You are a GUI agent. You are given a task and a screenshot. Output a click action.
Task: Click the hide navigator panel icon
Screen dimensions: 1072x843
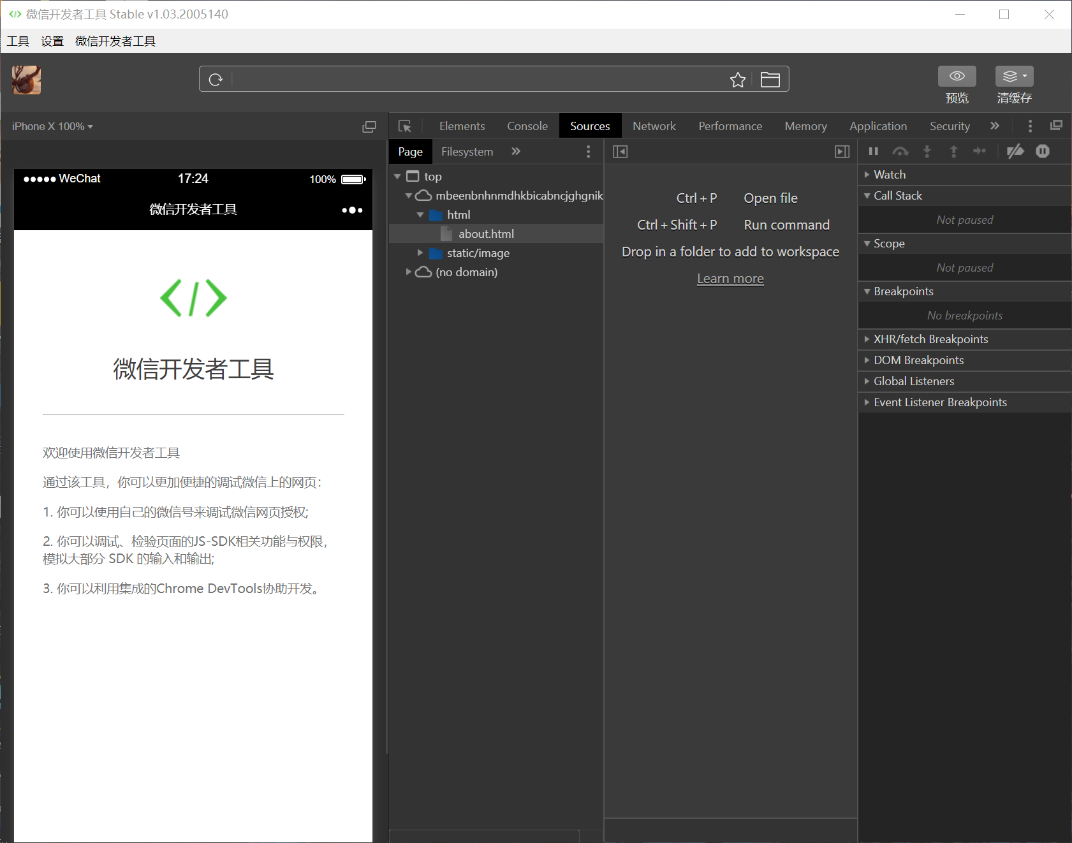pyautogui.click(x=620, y=152)
